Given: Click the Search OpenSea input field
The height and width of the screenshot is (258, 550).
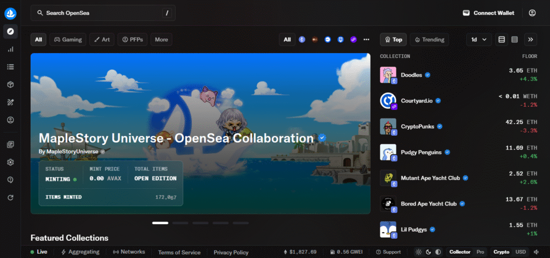Looking at the screenshot, I should [x=103, y=13].
